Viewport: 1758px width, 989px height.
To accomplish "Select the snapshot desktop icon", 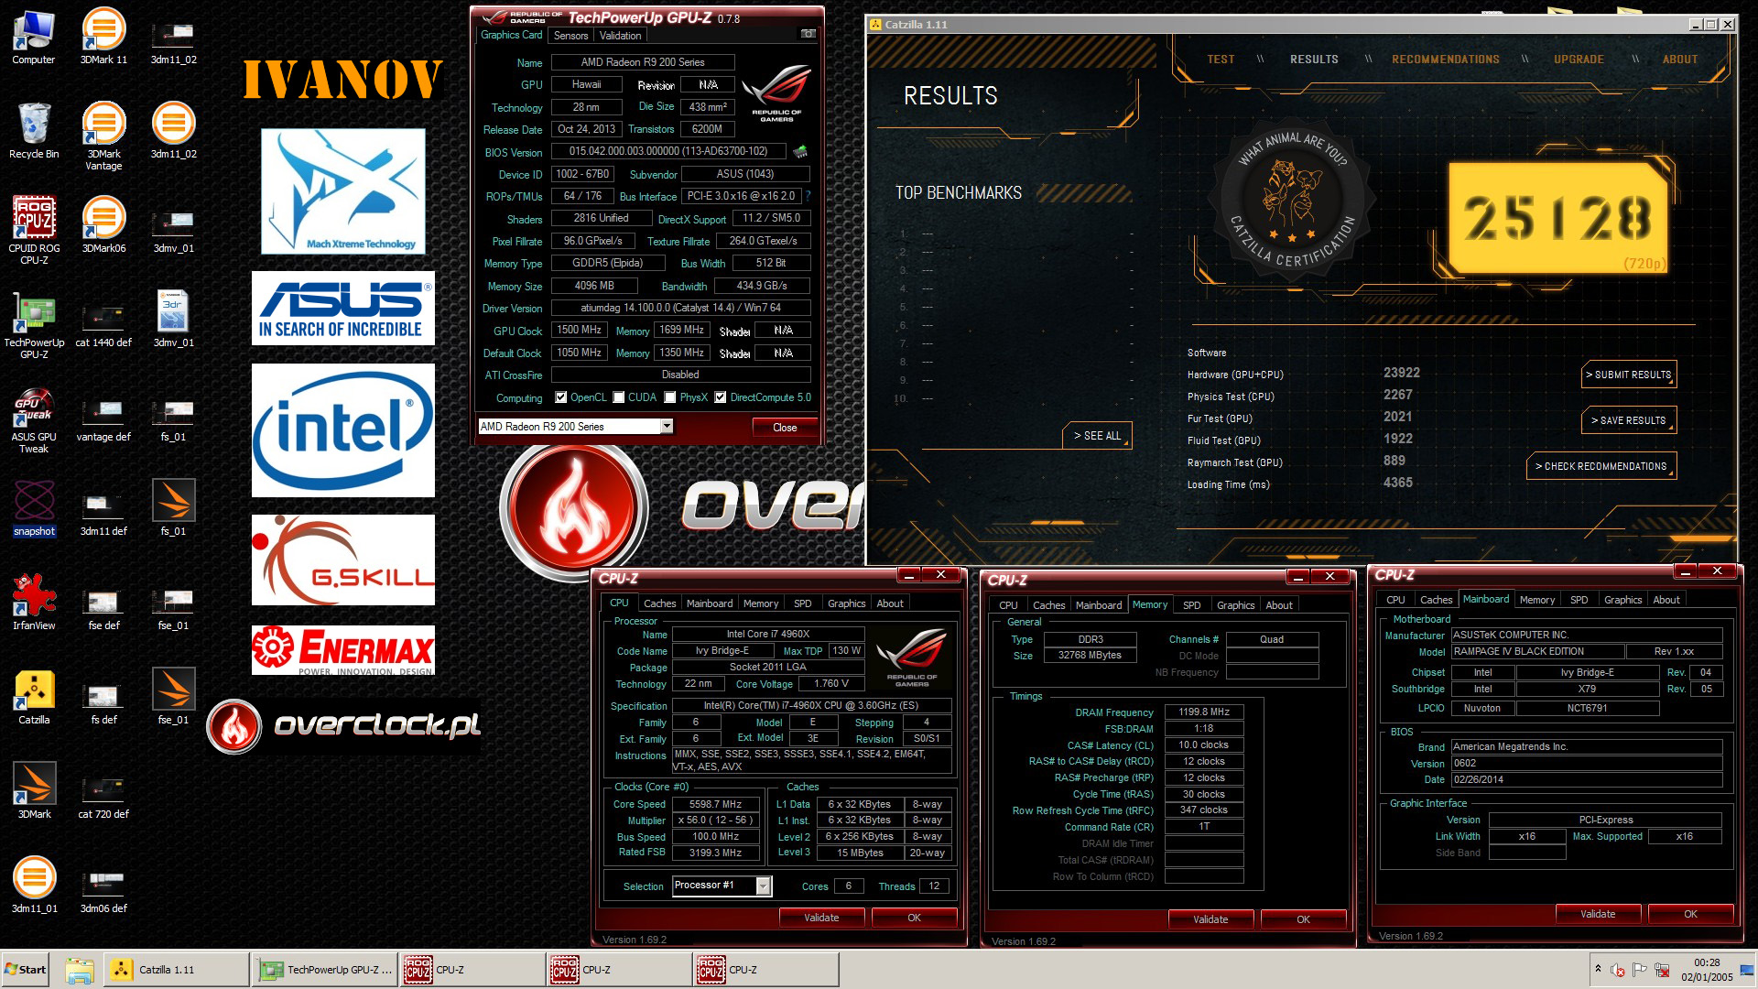I will tap(34, 508).
